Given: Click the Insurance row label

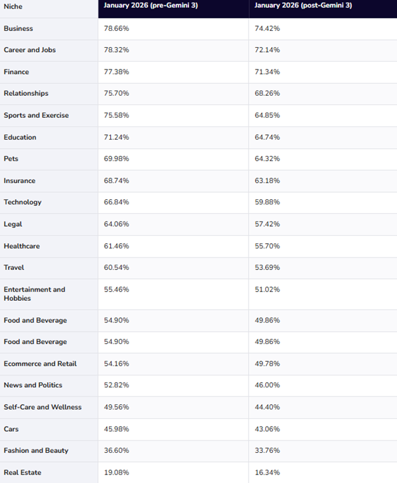Looking at the screenshot, I should tap(20, 180).
